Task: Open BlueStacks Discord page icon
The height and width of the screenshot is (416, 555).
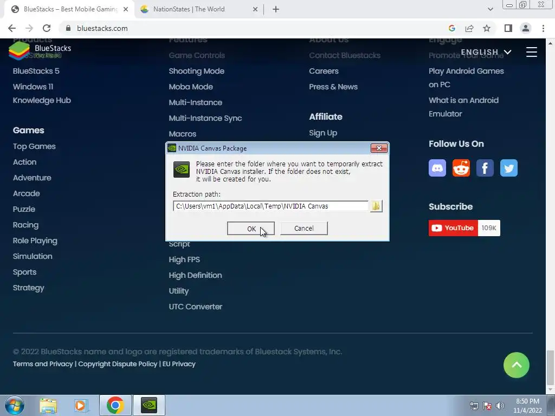Action: click(437, 168)
